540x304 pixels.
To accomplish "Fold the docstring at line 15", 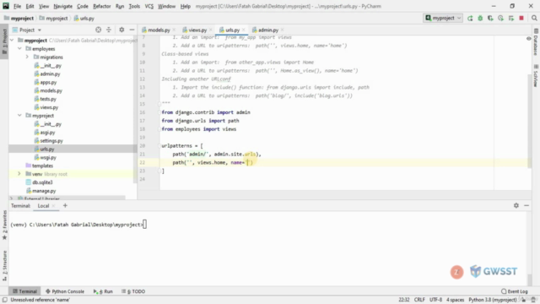I will point(159,104).
